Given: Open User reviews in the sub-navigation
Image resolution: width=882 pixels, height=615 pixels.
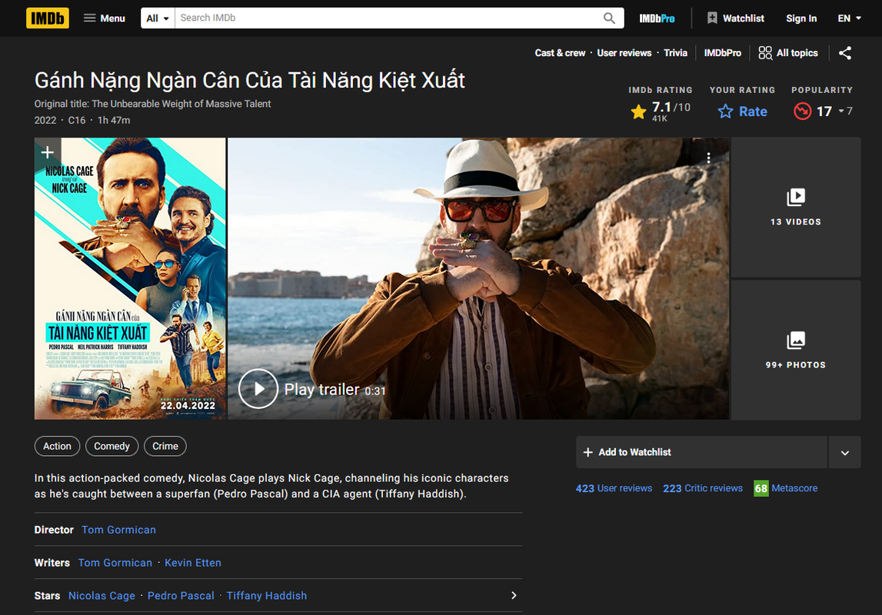Looking at the screenshot, I should pyautogui.click(x=624, y=53).
